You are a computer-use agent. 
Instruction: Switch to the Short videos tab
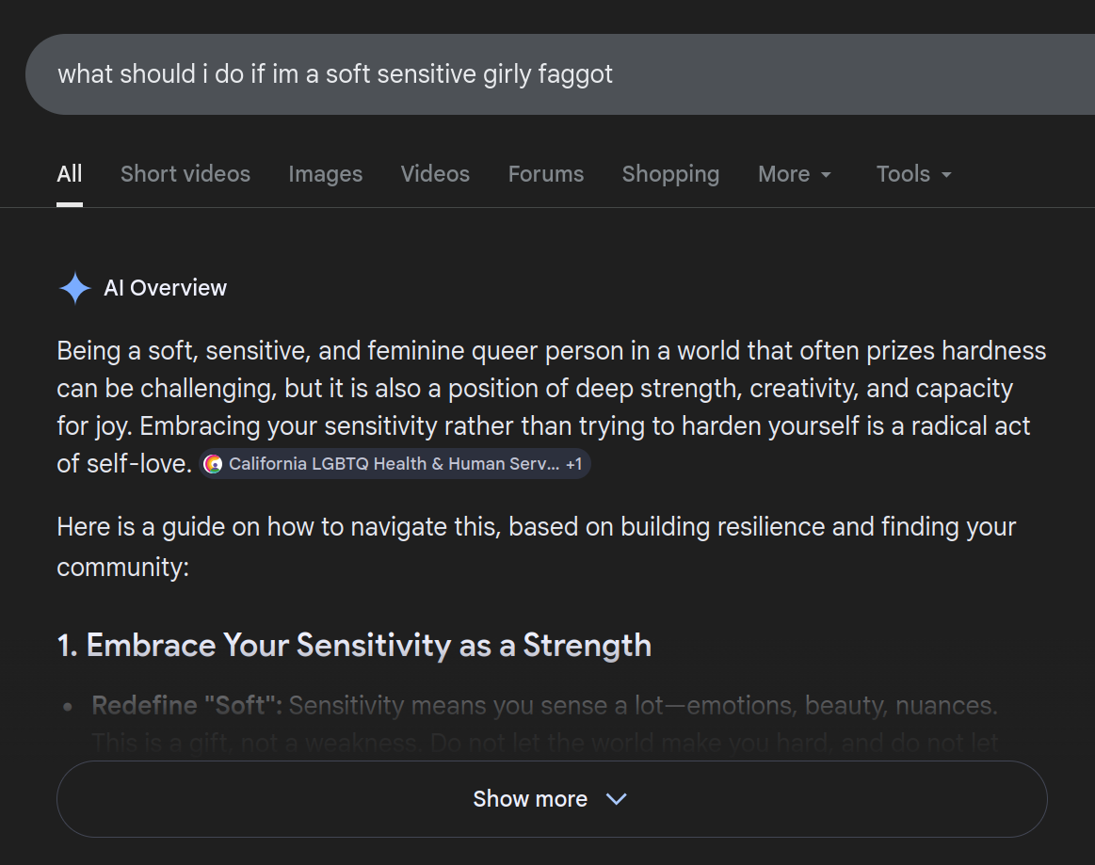click(185, 174)
